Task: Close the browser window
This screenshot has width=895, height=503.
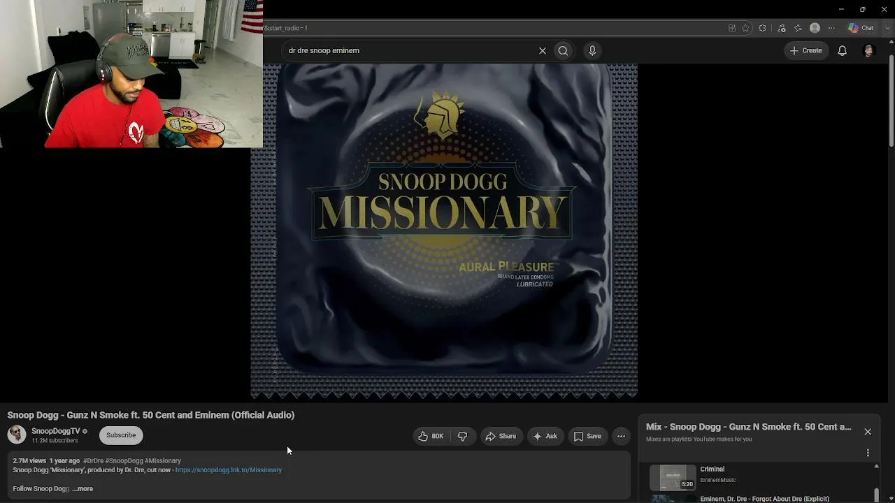Action: [x=884, y=9]
